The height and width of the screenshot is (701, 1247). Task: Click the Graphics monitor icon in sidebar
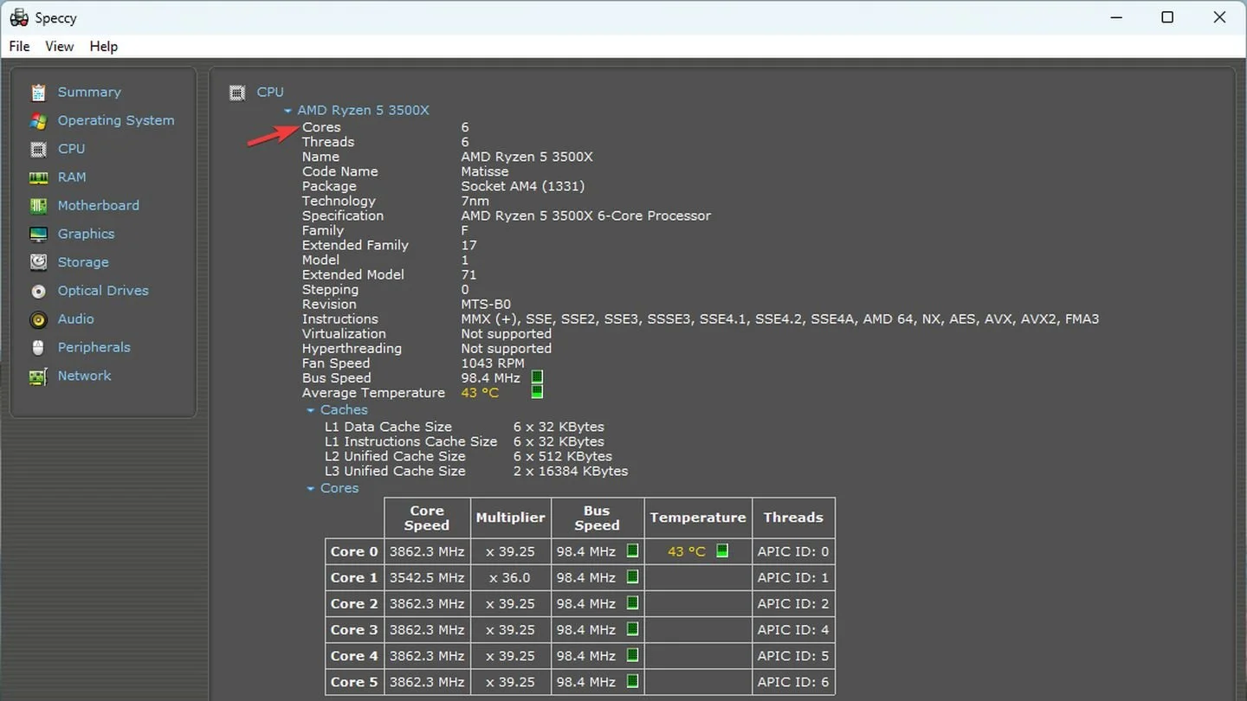(38, 235)
